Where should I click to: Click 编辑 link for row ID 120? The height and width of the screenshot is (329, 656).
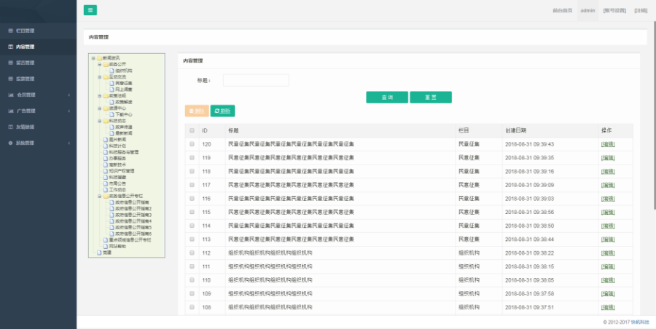(608, 144)
